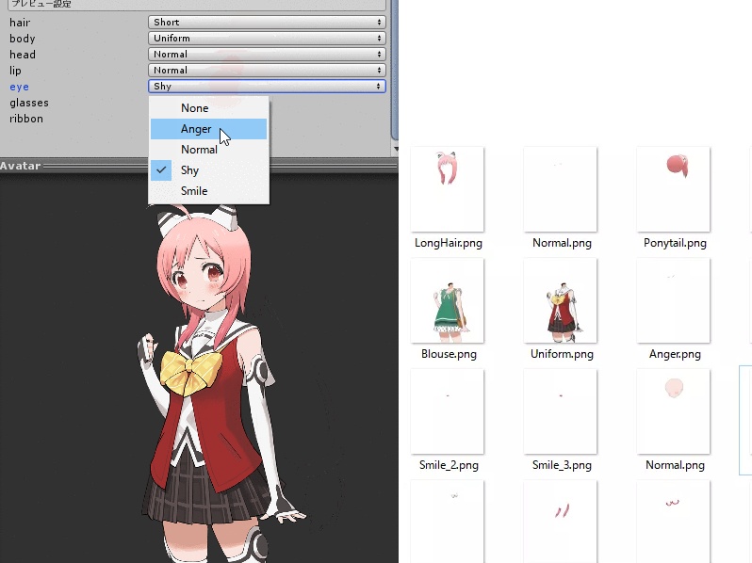Image resolution: width=752 pixels, height=563 pixels.
Task: Choose Normal from the eye menu
Action: click(208, 150)
